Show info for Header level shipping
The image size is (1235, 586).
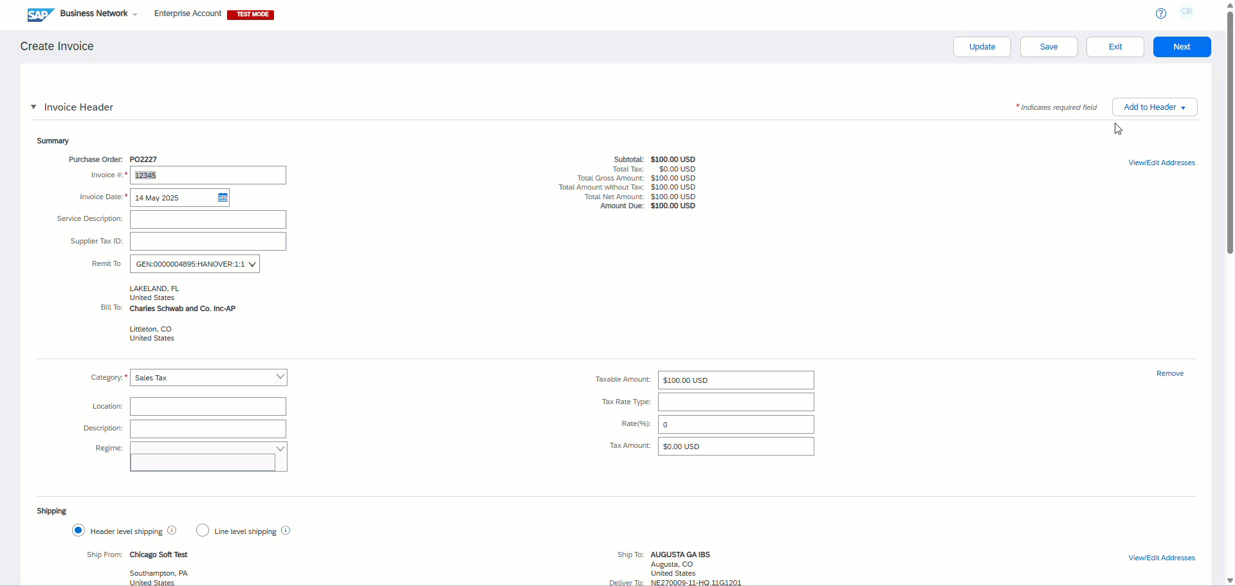coord(172,531)
